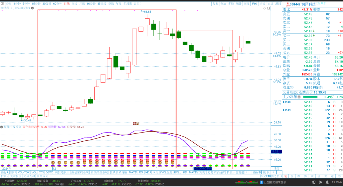Show more indicator tabs arrow
The width and height of the screenshot is (343, 187).
(246, 172)
